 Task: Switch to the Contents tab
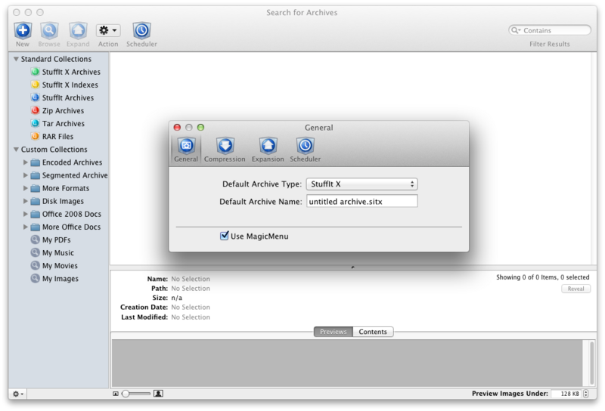pos(373,332)
